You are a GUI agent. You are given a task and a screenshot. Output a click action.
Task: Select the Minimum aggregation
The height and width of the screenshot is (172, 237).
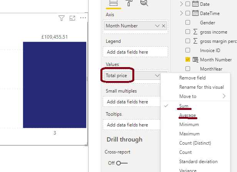189,125
